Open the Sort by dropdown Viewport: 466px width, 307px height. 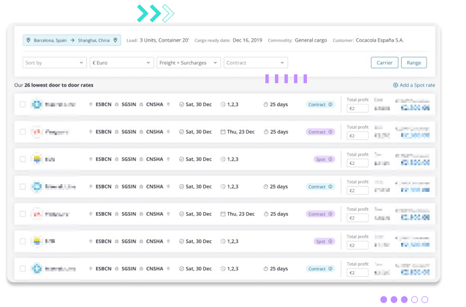pos(55,63)
